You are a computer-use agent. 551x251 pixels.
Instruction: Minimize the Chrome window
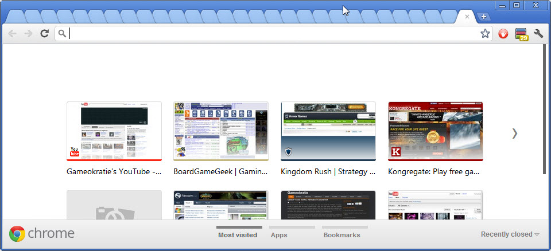(x=503, y=5)
